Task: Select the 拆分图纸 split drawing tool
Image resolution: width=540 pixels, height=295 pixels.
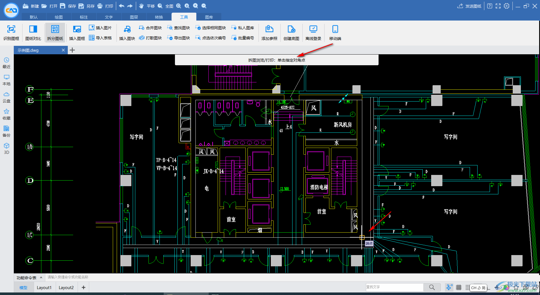Action: pyautogui.click(x=55, y=29)
